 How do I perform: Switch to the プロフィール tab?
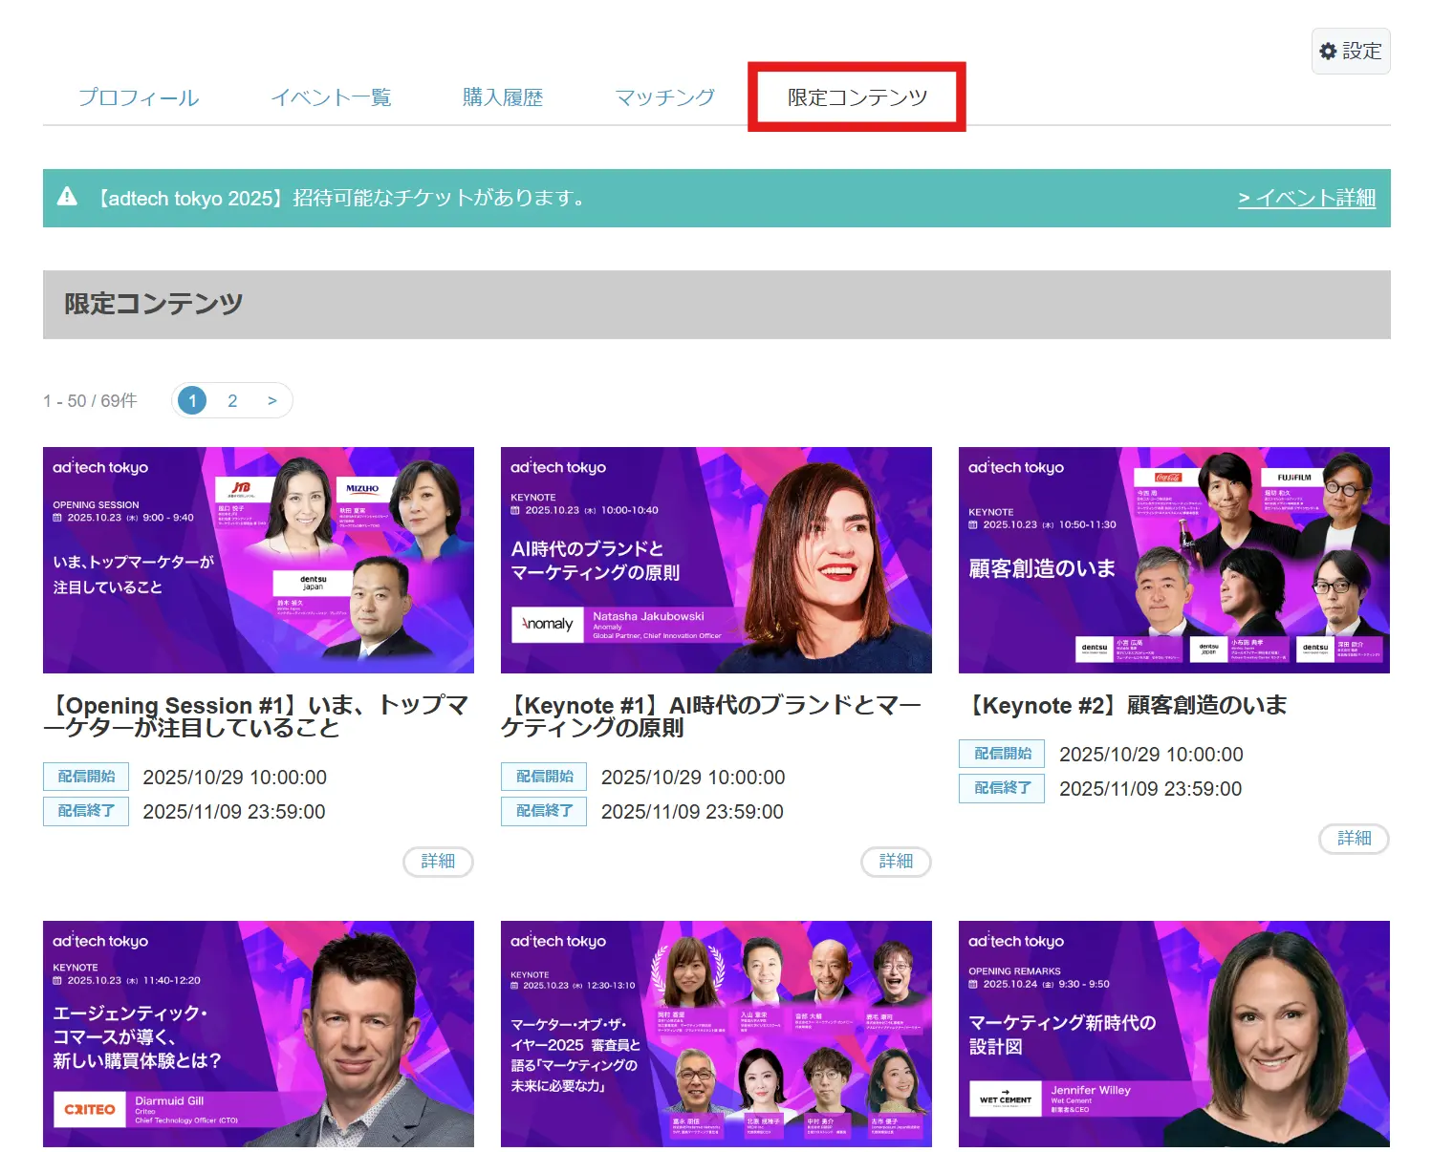pos(138,96)
